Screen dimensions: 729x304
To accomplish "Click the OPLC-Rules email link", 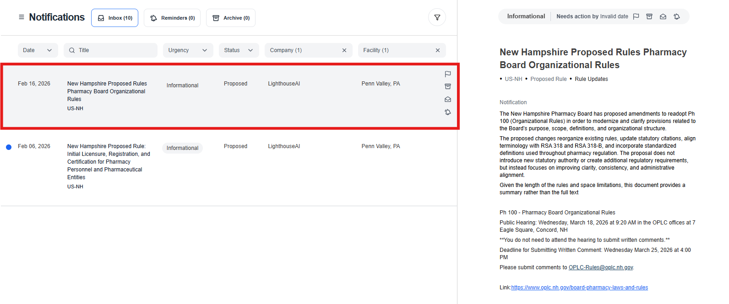I will pyautogui.click(x=601, y=267).
